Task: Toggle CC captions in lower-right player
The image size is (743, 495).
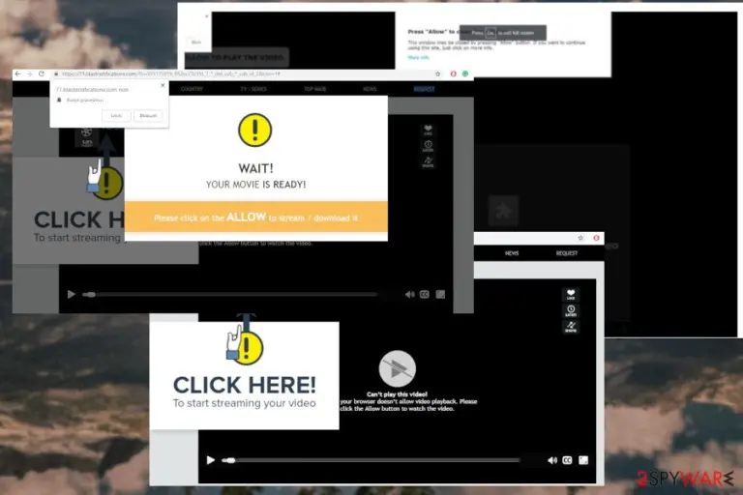Action: click(x=567, y=460)
